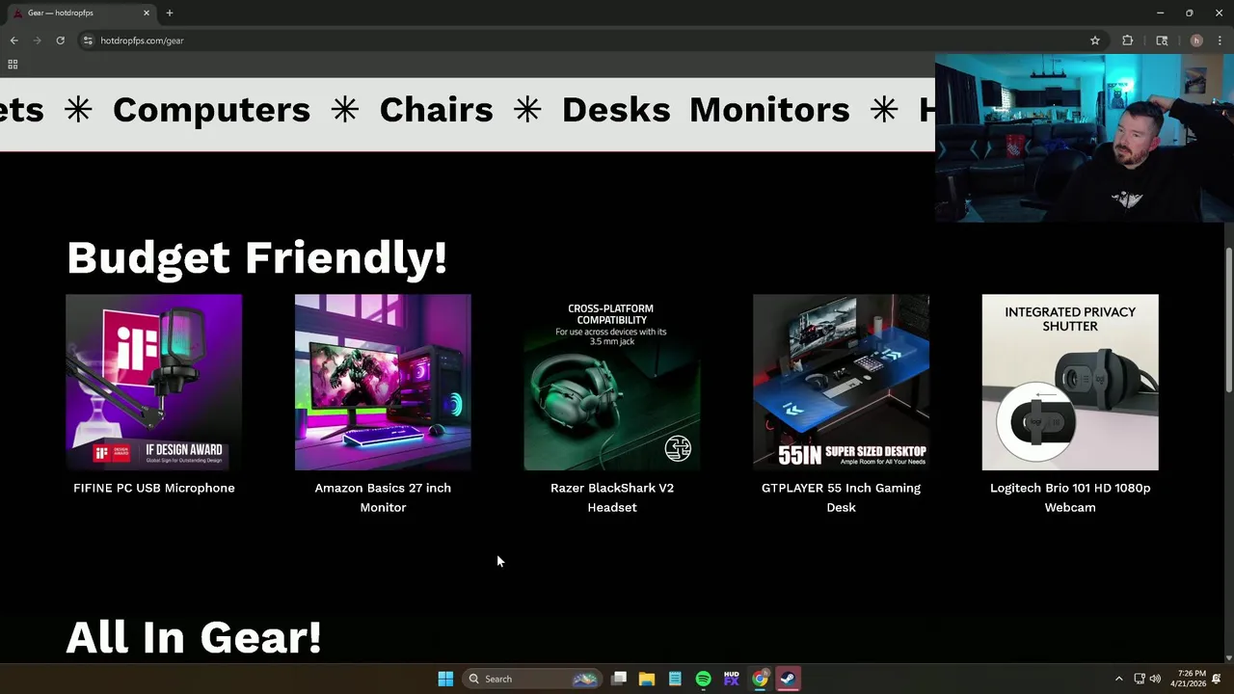1234x694 pixels.
Task: Switch to Chrome in the taskbar
Action: click(x=760, y=679)
